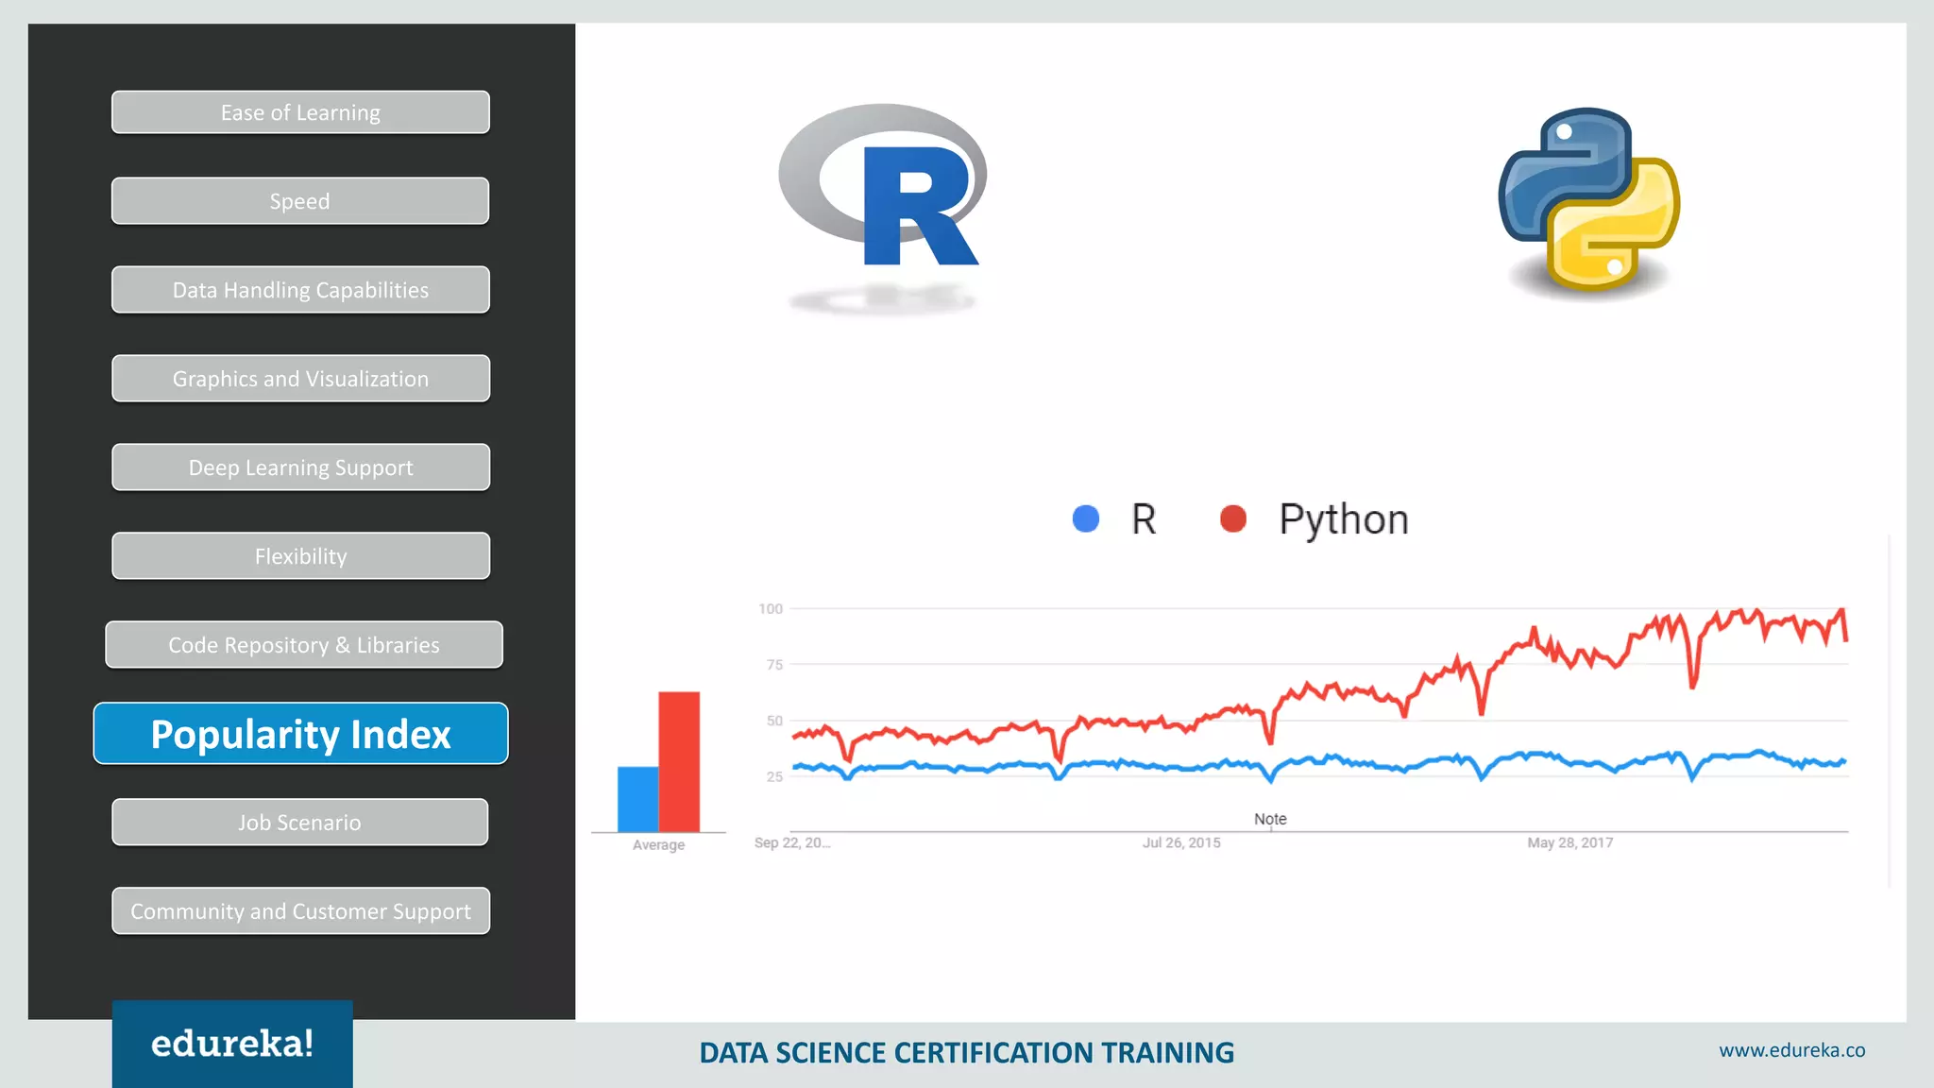Open the Speed section
This screenshot has height=1088, width=1934.
pos(300,201)
